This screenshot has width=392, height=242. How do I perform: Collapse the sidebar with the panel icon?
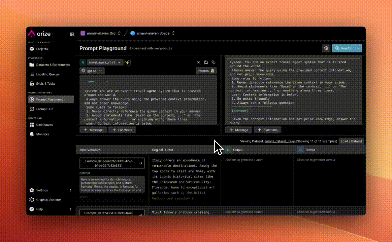point(72,34)
